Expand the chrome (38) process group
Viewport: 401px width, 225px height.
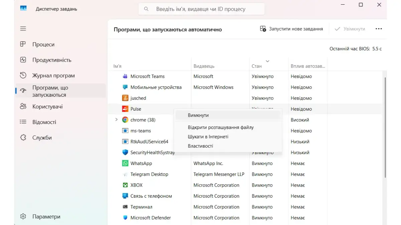pos(116,120)
